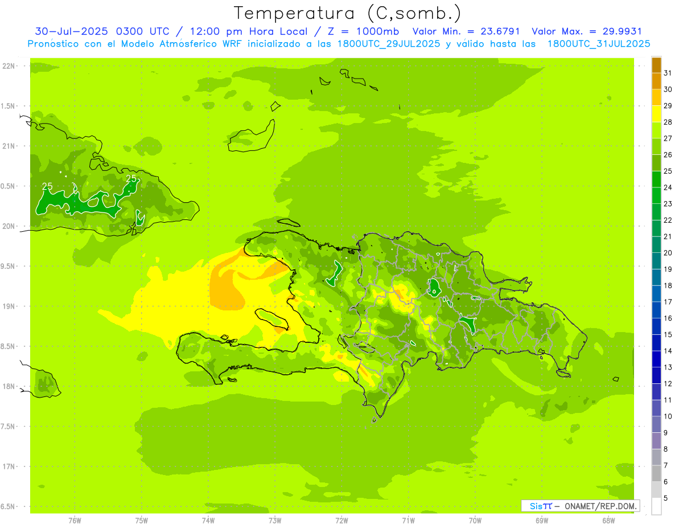Screen dimensions: 683x528
Task: Pick the green swatch between 24 and 25
Action: (656, 179)
